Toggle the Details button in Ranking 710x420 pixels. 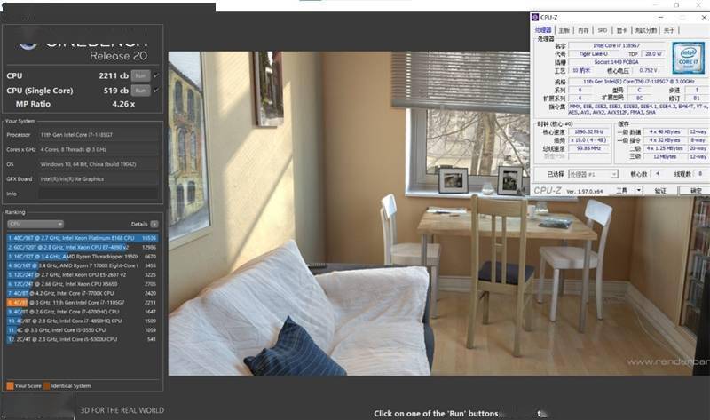pyautogui.click(x=154, y=224)
